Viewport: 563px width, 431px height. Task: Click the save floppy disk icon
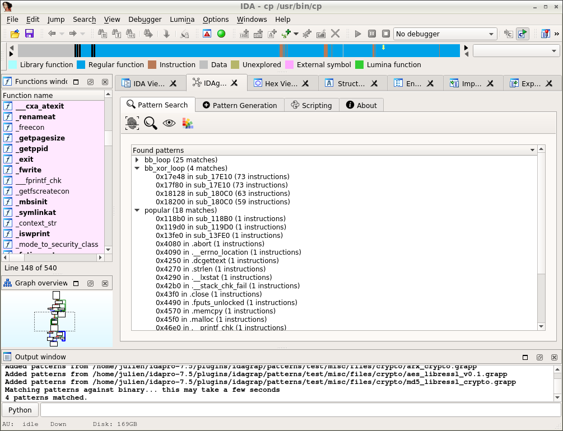coord(29,34)
